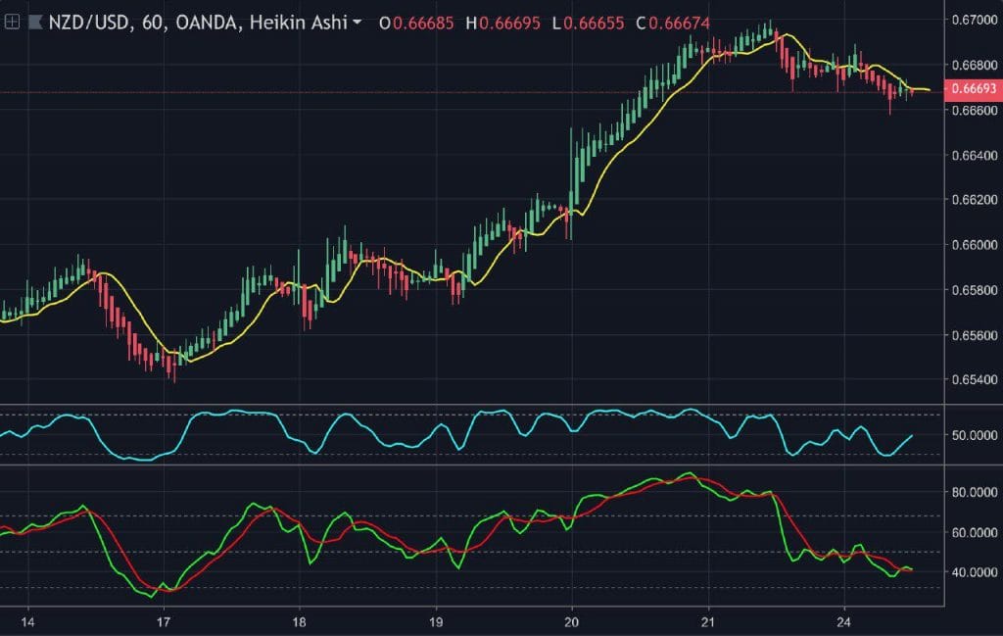Image resolution: width=1003 pixels, height=636 pixels.
Task: Click date label 20 on time axis
Action: [x=571, y=622]
